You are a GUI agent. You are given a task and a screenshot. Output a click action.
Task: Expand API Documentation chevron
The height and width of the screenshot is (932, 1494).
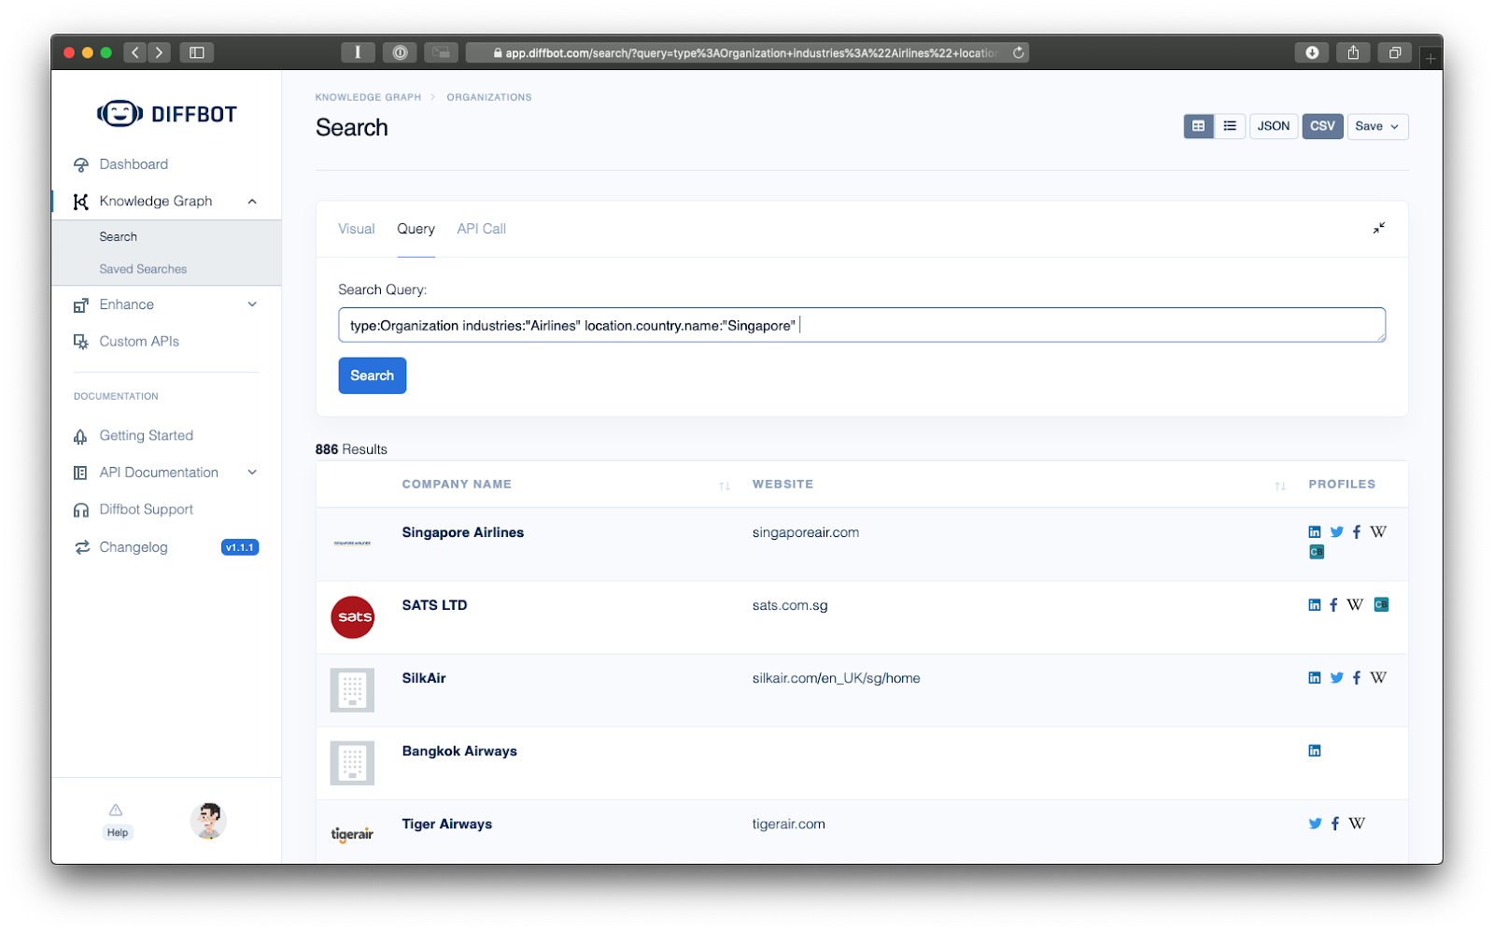252,473
